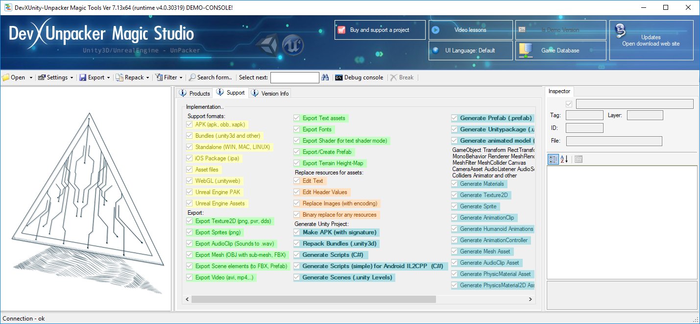Click the Updates download web site icon

620,31
